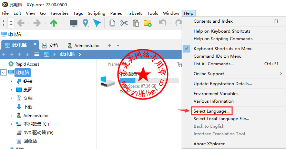Expand the Administrator tree node
The image size is (286, 149).
tap(11, 116)
